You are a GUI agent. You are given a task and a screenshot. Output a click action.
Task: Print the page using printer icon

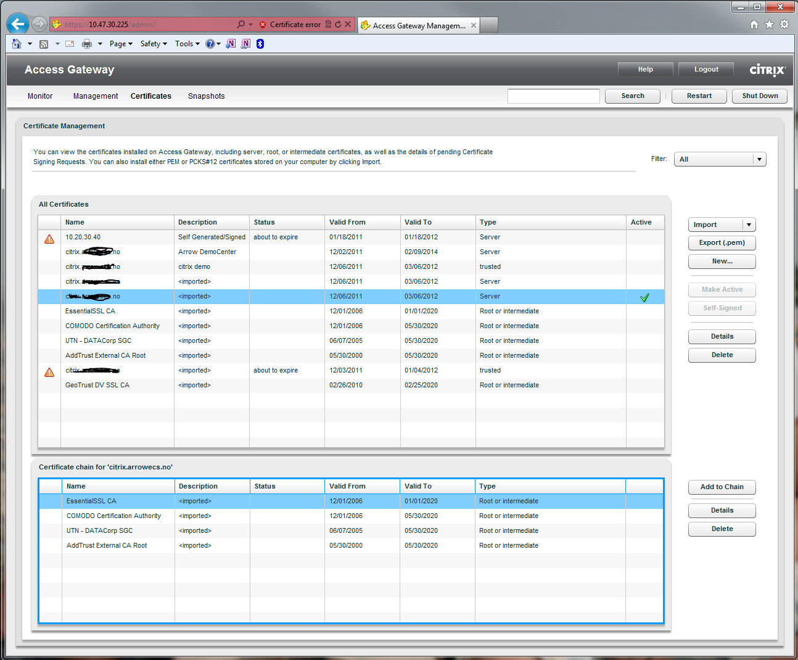(87, 44)
